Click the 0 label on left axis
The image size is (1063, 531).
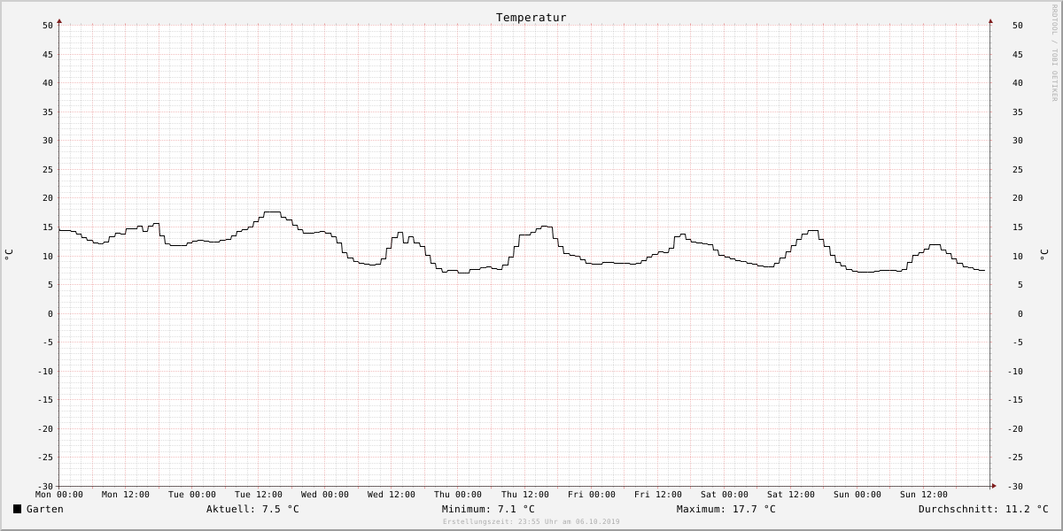pos(51,314)
